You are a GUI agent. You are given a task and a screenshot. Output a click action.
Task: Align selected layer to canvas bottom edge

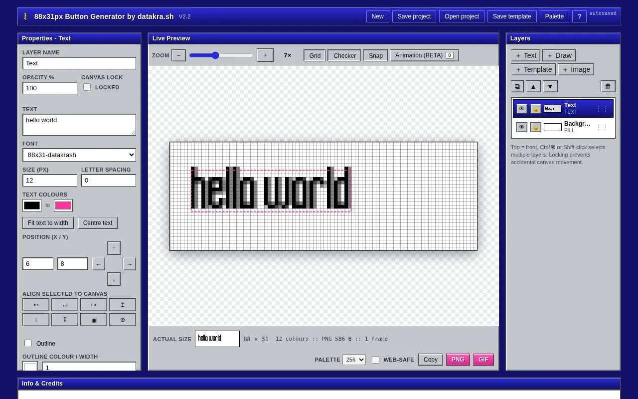pos(65,320)
